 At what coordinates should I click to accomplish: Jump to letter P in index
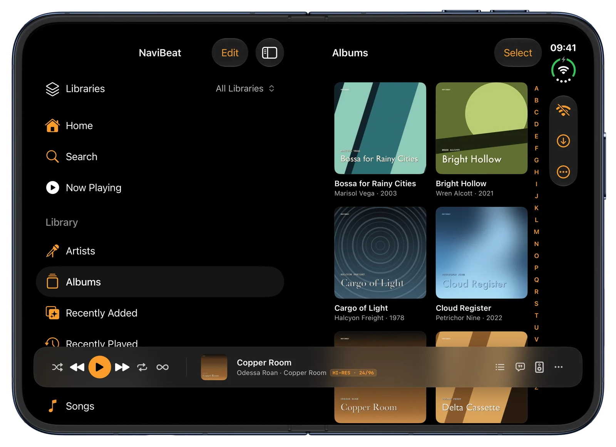tap(536, 268)
